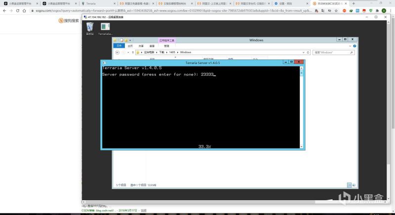The image size is (395, 215).
Task: Click Explorer forward navigation arrow
Action: pos(123,53)
